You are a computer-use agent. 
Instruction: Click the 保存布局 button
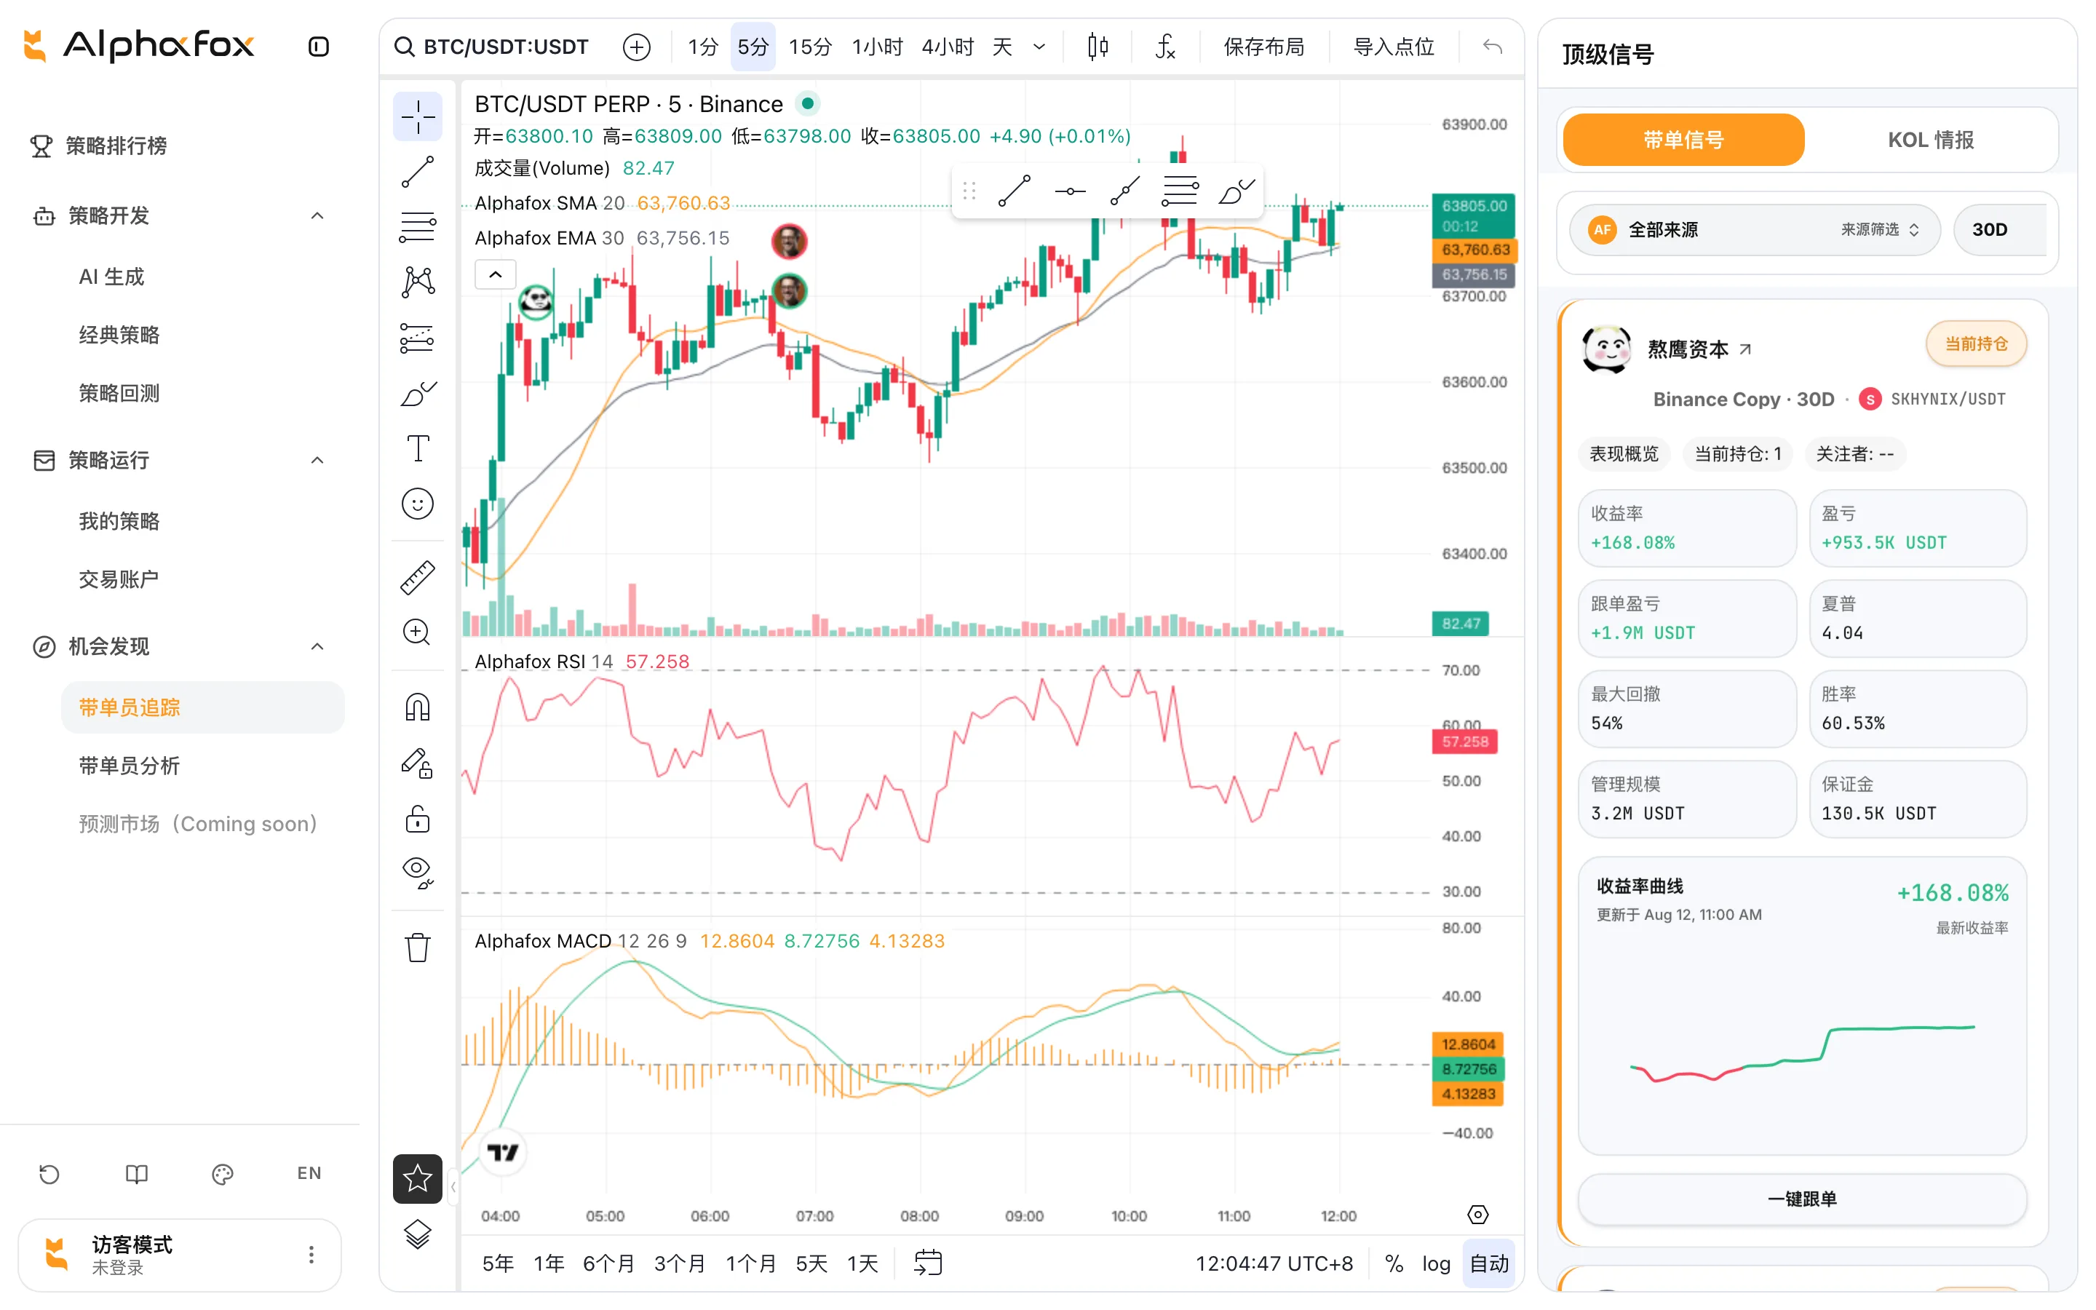point(1263,47)
